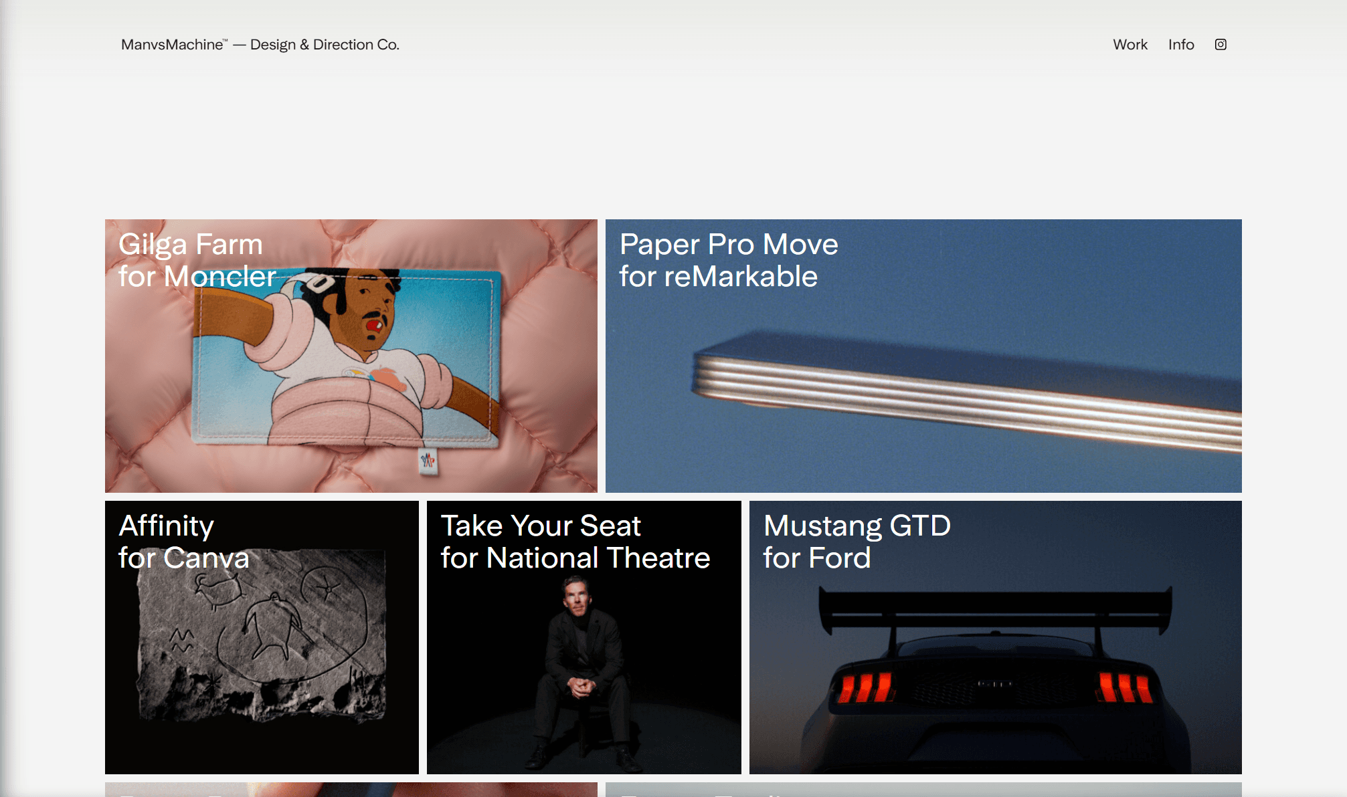Click ManvsMachine Design & Direction Co. logo

pos(260,45)
